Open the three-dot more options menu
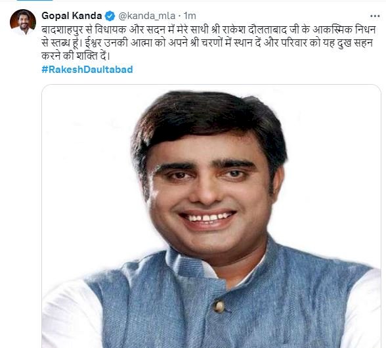This screenshot has width=386, height=348. 375,16
